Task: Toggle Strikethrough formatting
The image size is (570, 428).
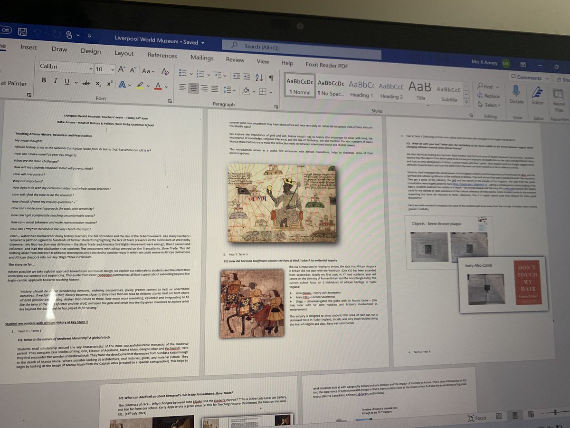Action: [x=86, y=83]
